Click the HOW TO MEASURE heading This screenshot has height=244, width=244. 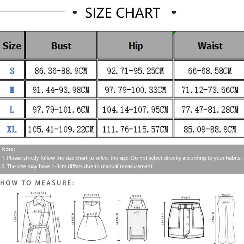click(x=37, y=183)
